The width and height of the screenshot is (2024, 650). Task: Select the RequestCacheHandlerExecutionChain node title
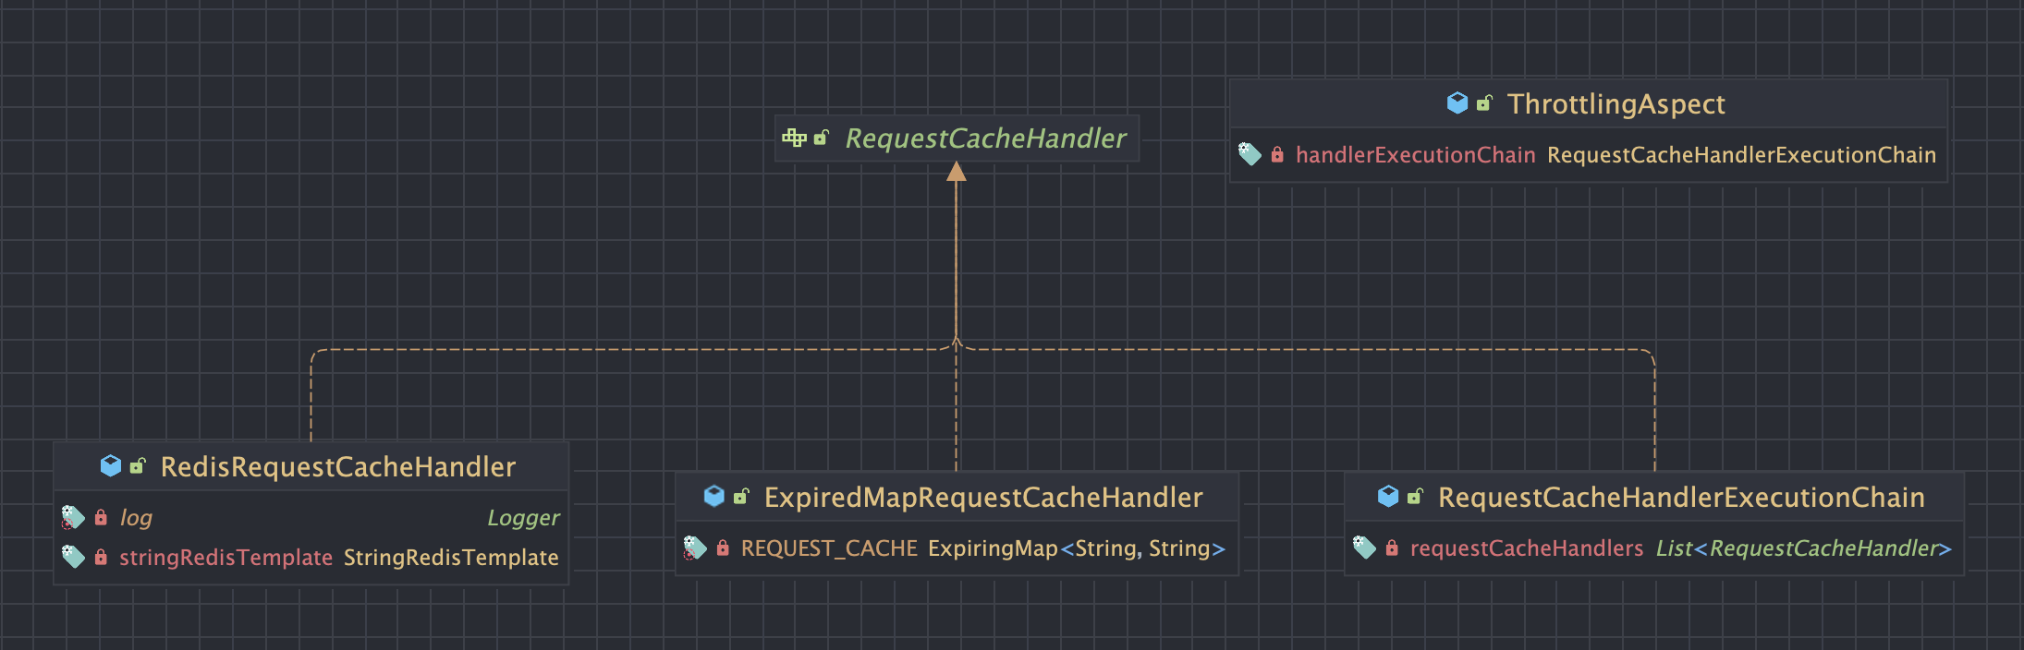tap(1681, 498)
